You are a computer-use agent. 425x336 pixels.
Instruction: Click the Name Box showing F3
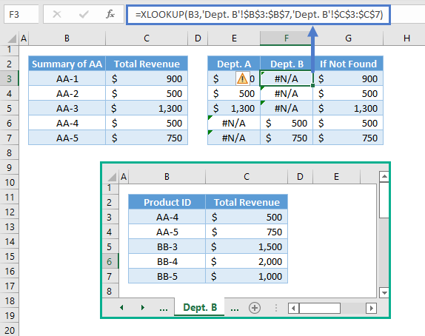pos(21,14)
